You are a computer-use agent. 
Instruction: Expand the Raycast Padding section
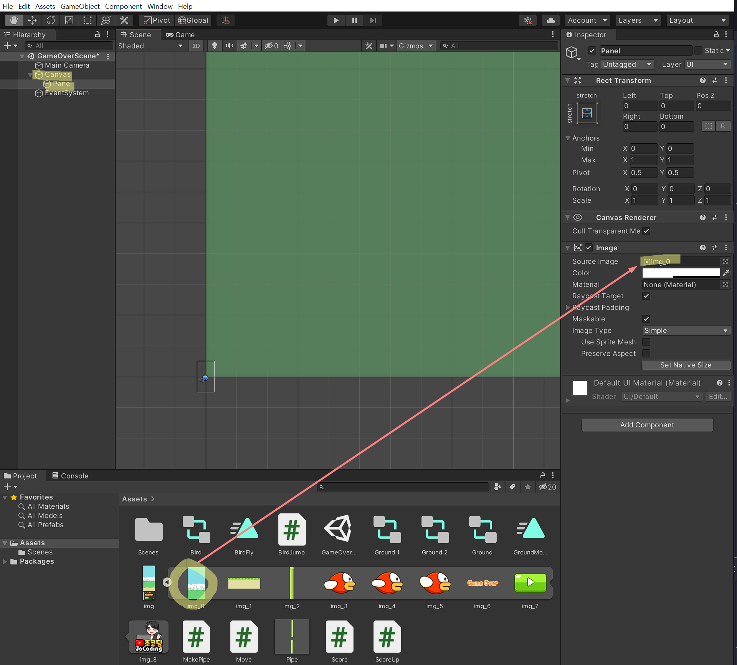click(568, 308)
